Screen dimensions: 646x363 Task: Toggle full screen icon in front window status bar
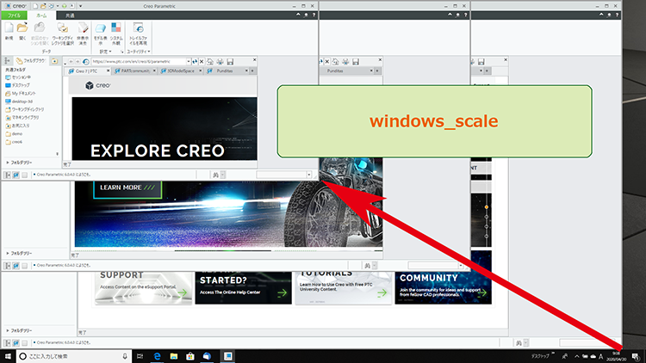coord(24,175)
